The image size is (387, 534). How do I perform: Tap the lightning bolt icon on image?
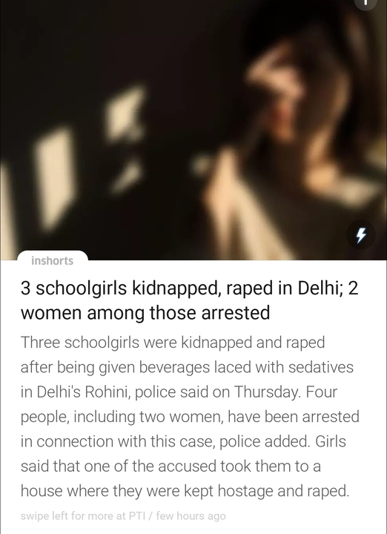tap(361, 235)
